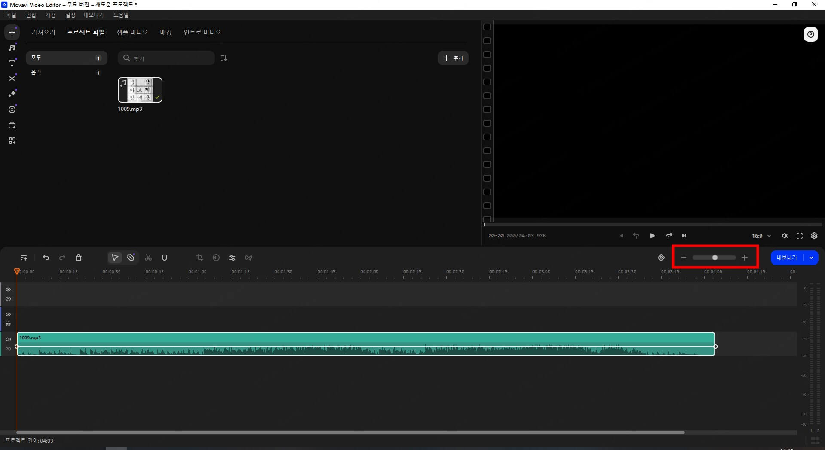Select the 모두 category
This screenshot has height=450, width=825.
coord(67,58)
